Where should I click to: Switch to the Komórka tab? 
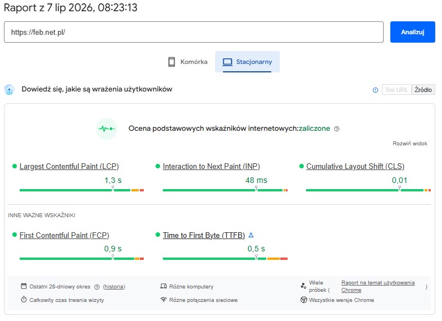point(188,62)
